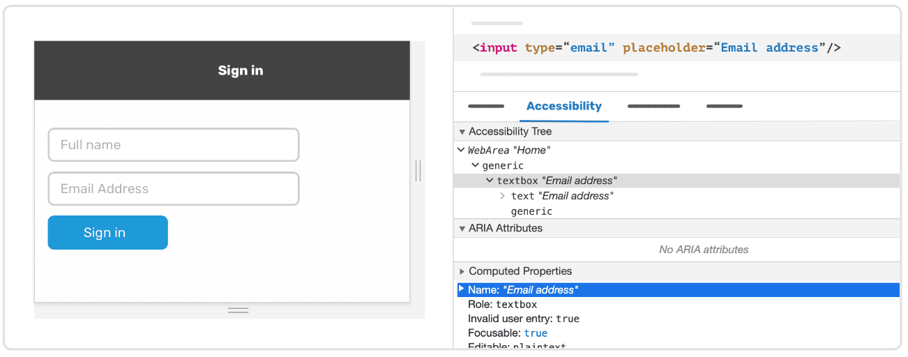This screenshot has width=908, height=357.
Task: Expand the highlighted Name property row triangle
Action: [x=461, y=289]
